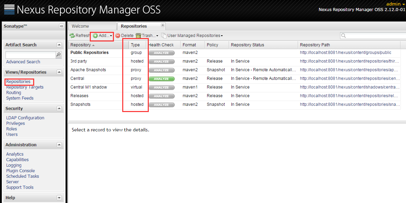The height and width of the screenshot is (203, 406).
Task: Collapse the Artifact Search section
Action: point(59,45)
